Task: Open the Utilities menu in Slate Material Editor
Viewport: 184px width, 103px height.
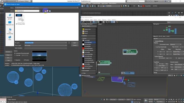Action: coord(114,20)
